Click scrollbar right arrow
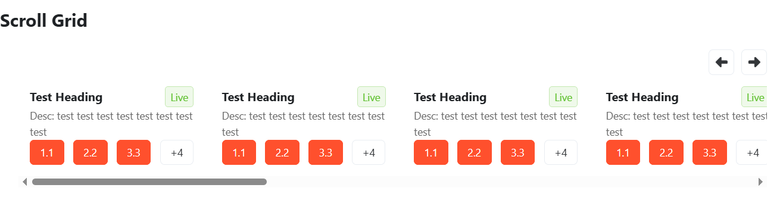 pyautogui.click(x=760, y=182)
